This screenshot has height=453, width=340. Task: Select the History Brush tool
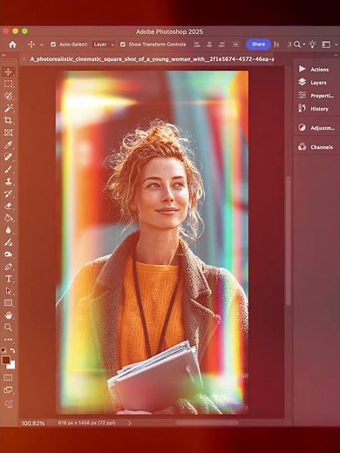[8, 193]
